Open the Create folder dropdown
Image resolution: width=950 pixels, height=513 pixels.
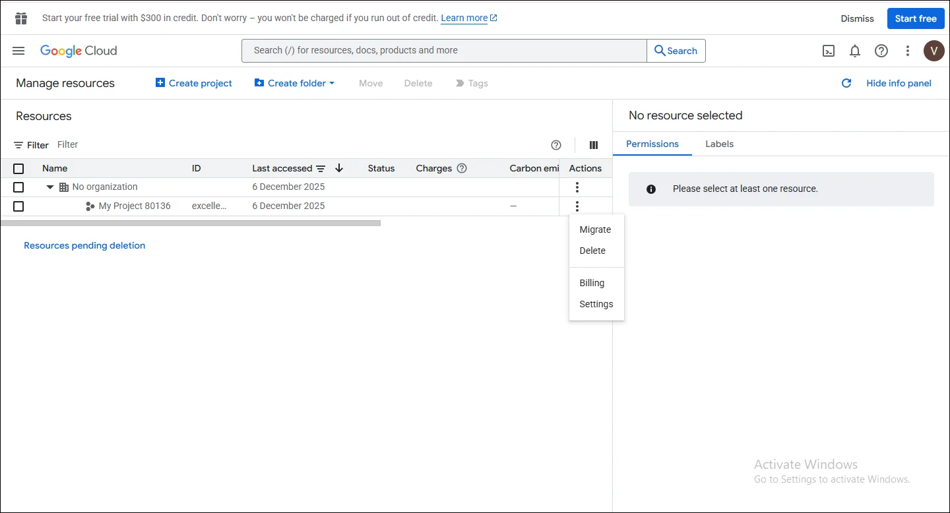click(295, 83)
